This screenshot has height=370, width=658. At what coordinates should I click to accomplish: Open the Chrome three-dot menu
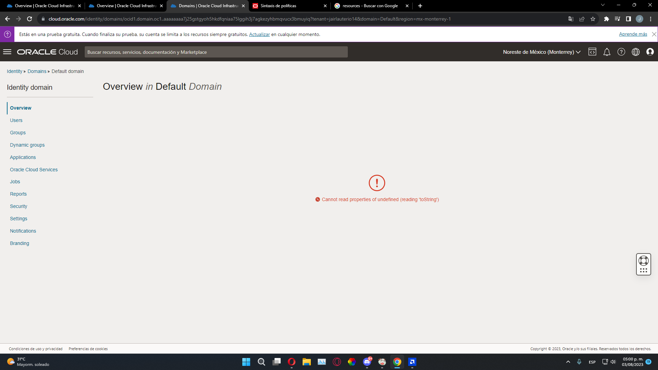[650, 19]
